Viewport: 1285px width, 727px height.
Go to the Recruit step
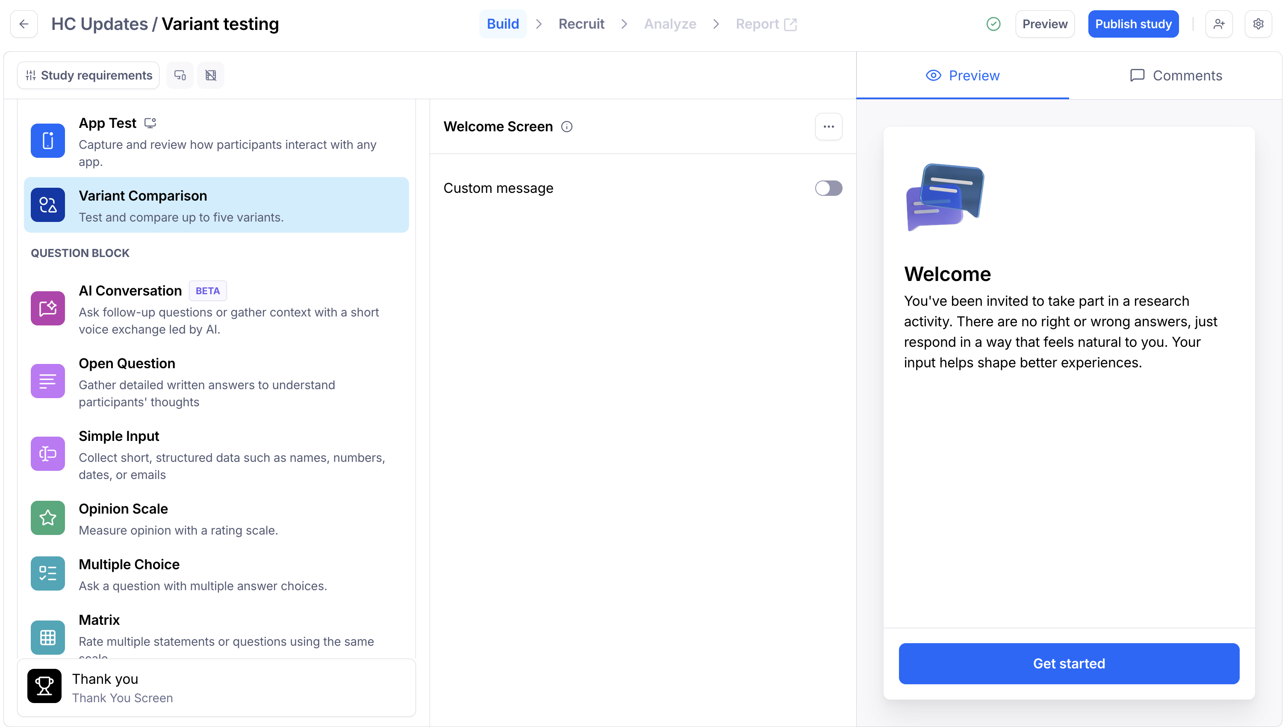click(x=581, y=24)
